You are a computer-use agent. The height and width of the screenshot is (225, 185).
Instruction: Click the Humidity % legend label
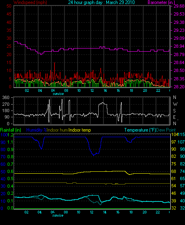pos(37,130)
